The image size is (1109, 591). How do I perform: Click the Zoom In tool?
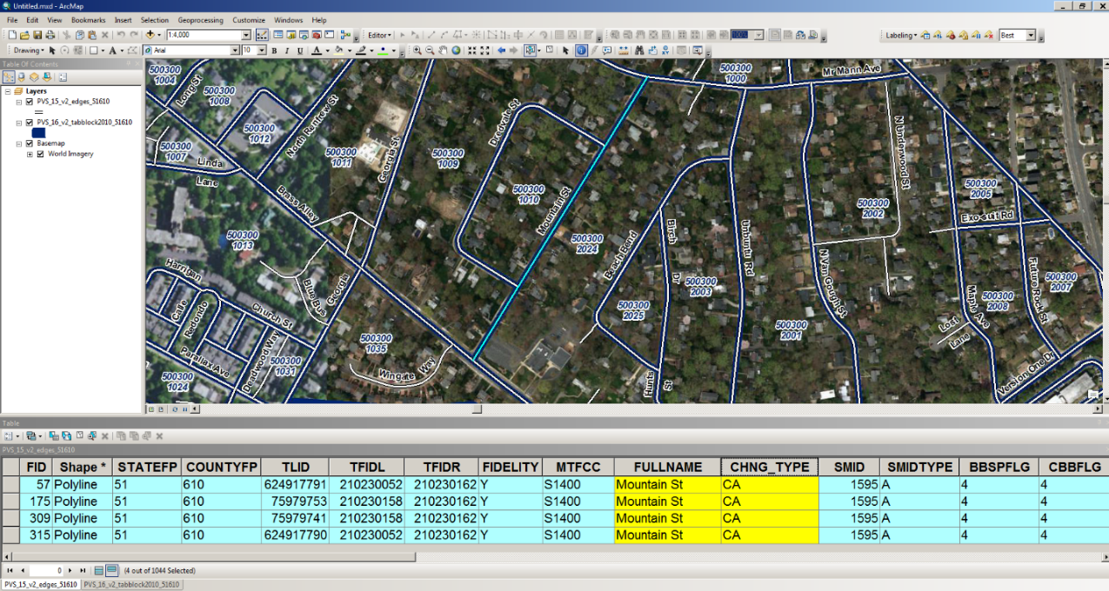click(418, 50)
